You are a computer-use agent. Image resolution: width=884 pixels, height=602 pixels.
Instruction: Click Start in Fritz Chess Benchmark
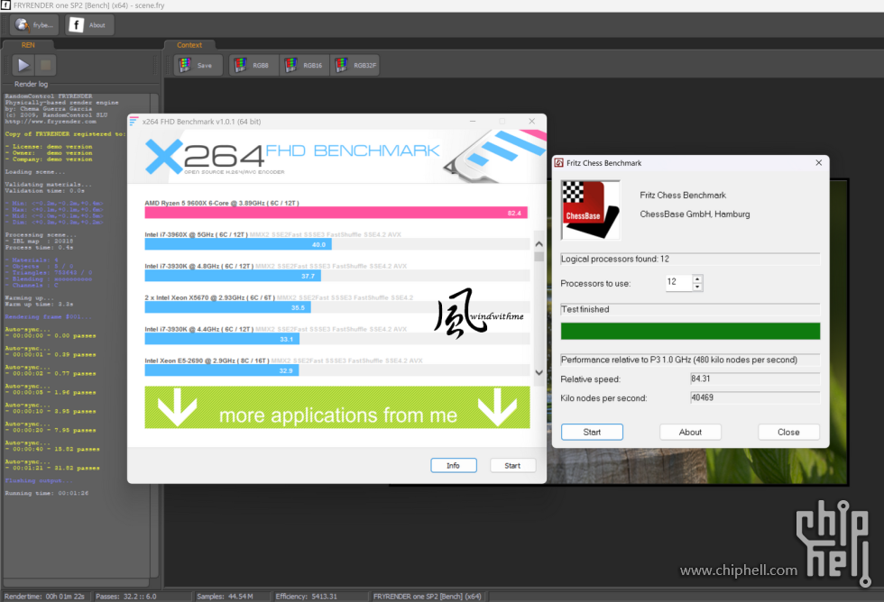(x=592, y=432)
